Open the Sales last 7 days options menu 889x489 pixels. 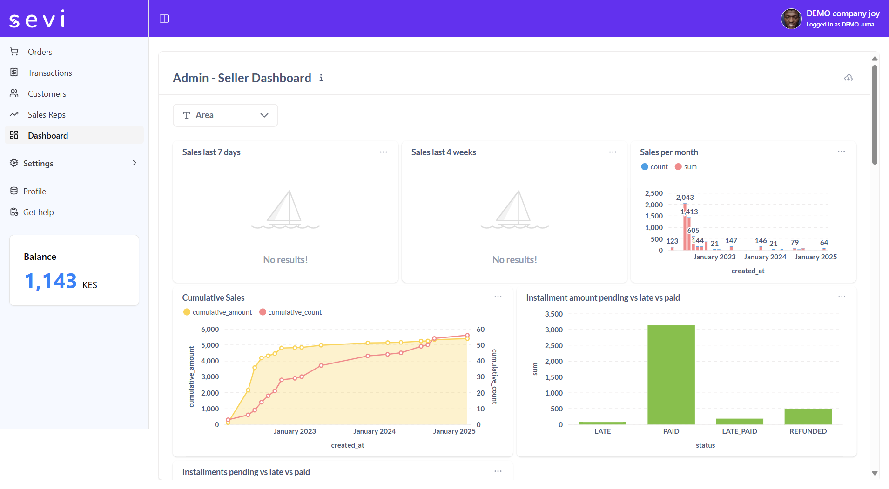[384, 152]
